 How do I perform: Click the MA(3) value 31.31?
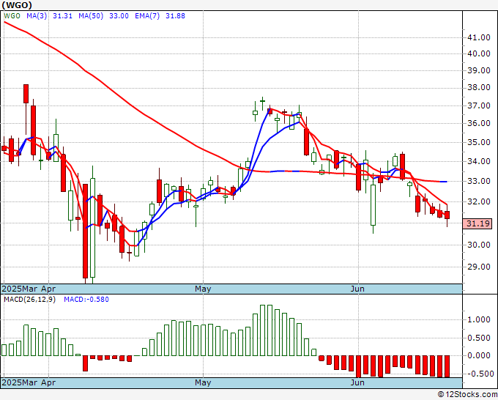(x=62, y=16)
